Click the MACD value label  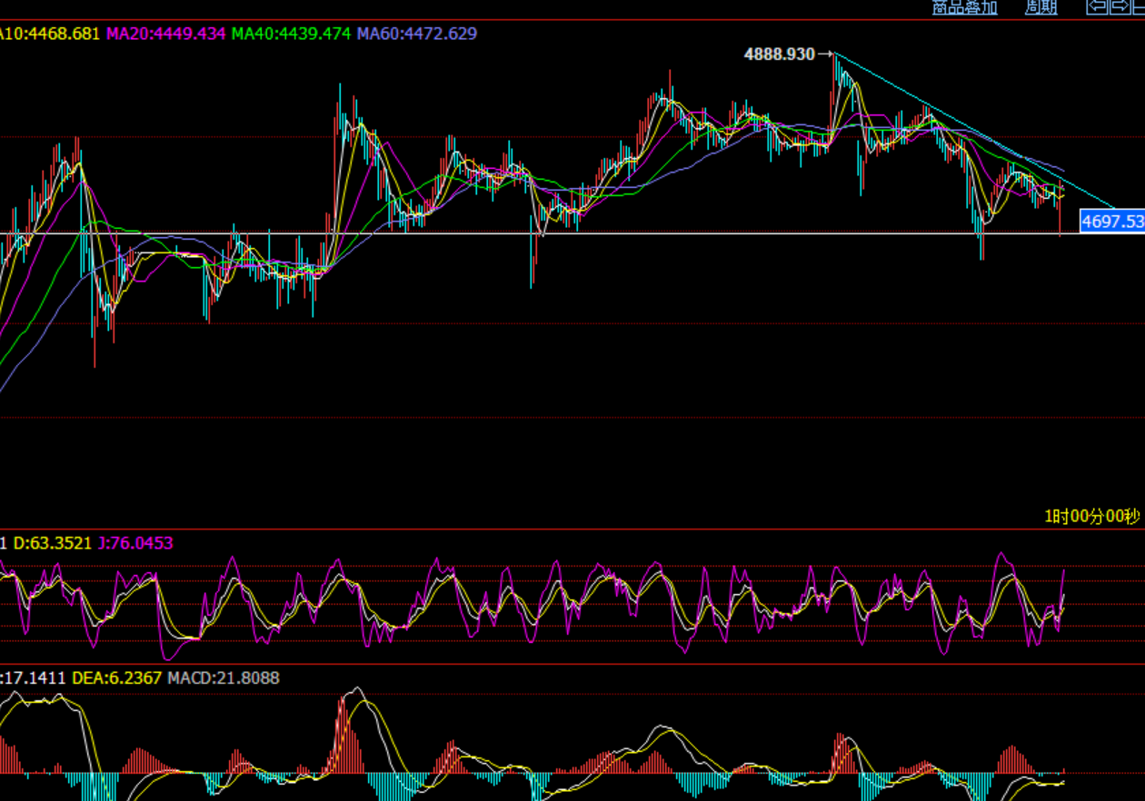[x=224, y=677]
